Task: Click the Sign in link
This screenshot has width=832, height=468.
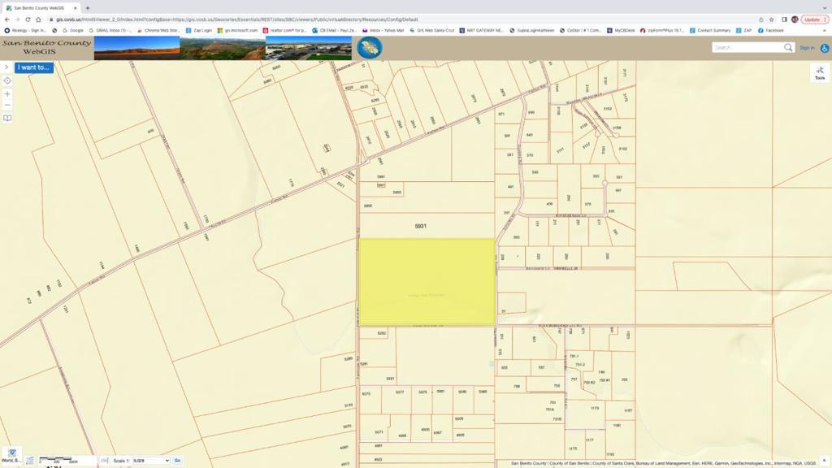Action: (x=806, y=48)
